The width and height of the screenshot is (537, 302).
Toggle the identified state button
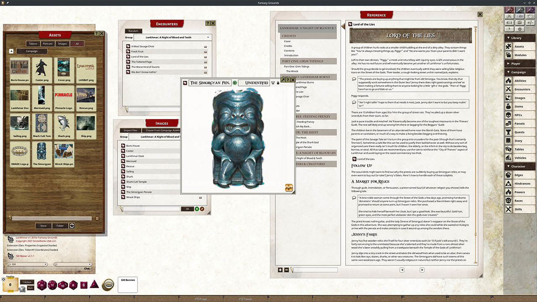pyautogui.click(x=235, y=83)
